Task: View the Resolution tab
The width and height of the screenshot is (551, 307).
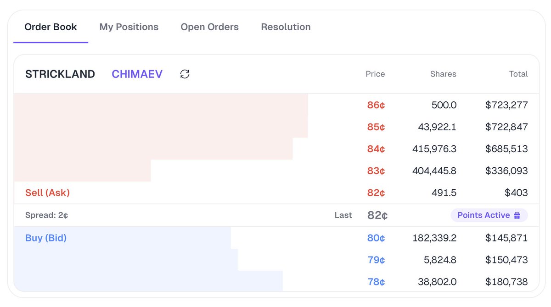Action: pos(286,27)
